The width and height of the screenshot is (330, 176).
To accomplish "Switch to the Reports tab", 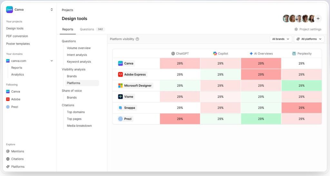I will coord(68,29).
